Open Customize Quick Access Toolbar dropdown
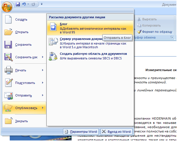The height and width of the screenshot is (141, 177). coord(42,4)
